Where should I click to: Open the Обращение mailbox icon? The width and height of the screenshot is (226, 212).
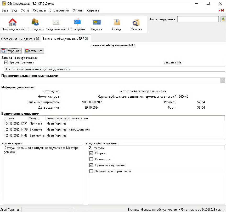pos(77,23)
